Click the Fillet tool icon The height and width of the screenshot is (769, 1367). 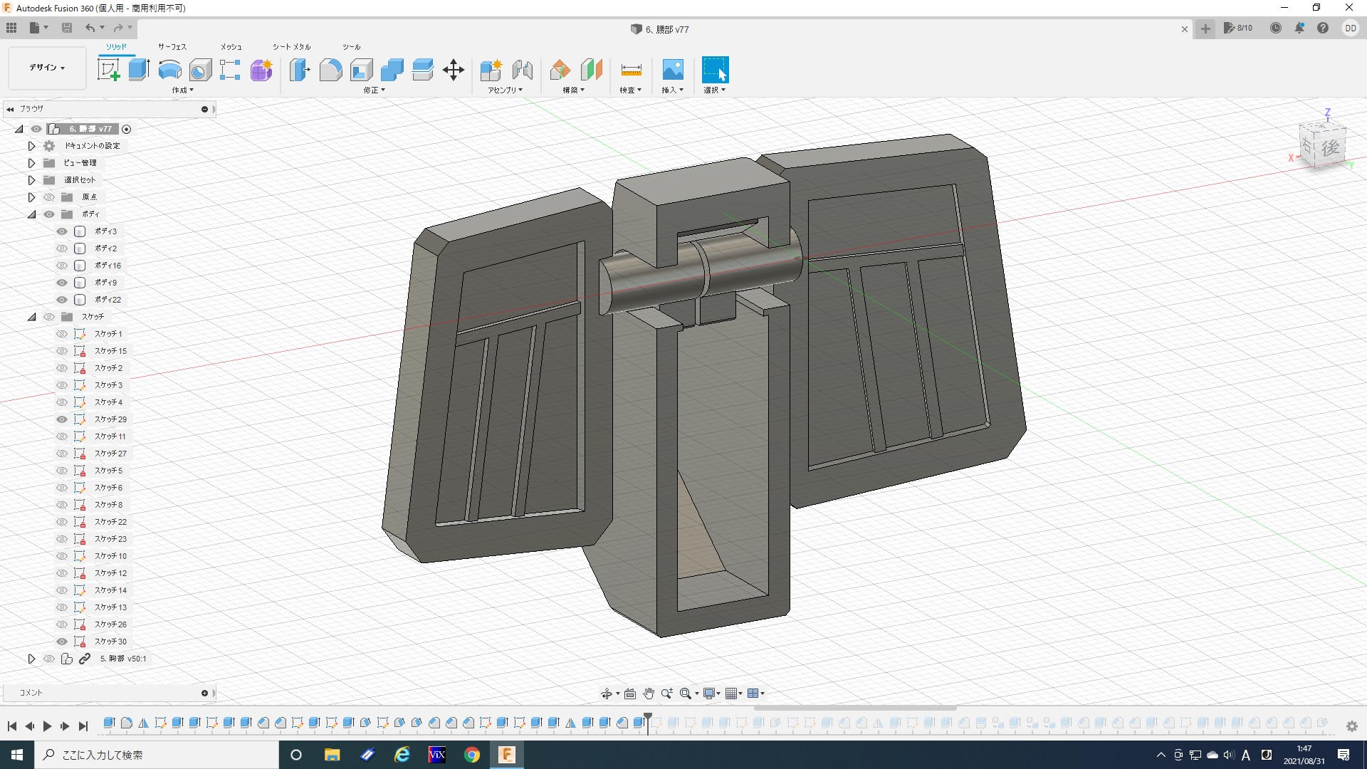coord(330,70)
